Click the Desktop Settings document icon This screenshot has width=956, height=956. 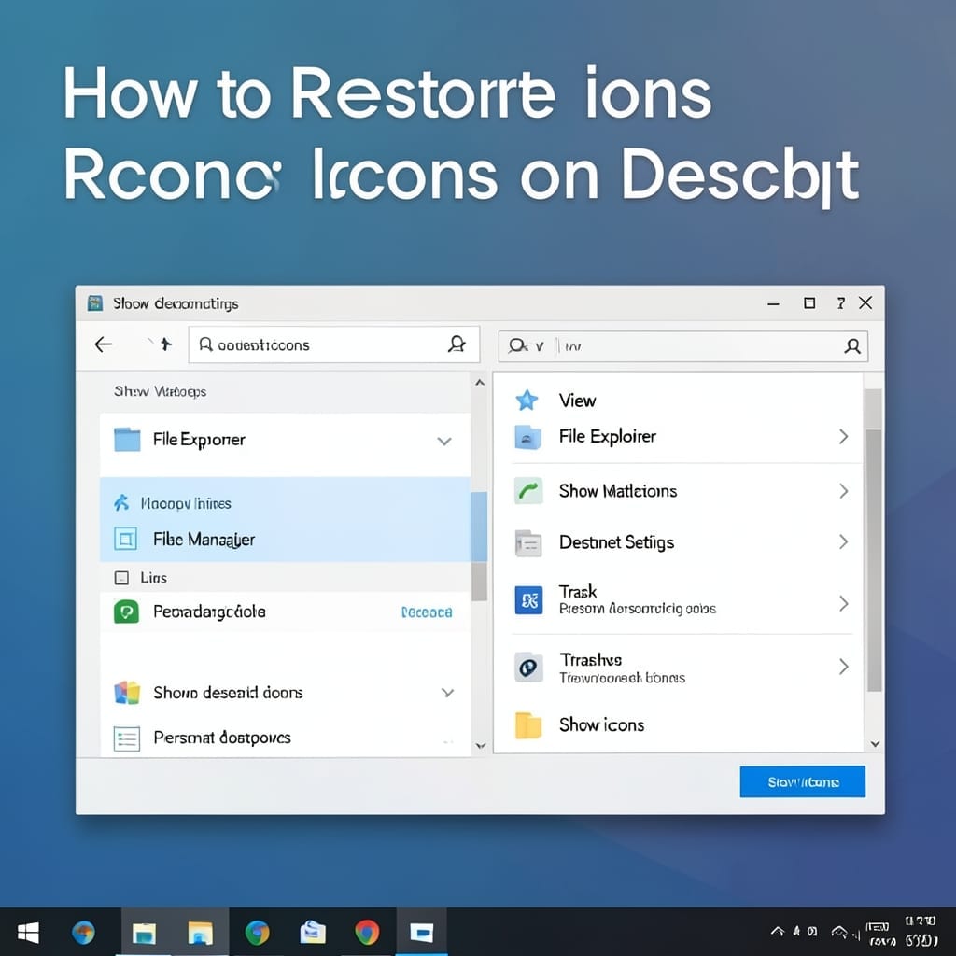(x=528, y=542)
